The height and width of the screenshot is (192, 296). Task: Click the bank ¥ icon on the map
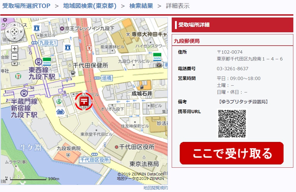89,47
